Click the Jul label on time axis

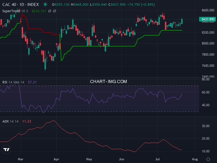tap(157, 159)
